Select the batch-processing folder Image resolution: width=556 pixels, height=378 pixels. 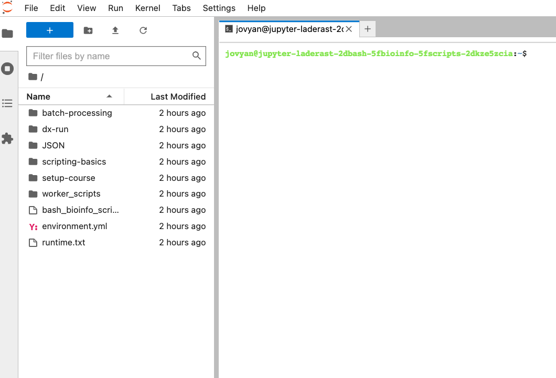tap(116, 113)
